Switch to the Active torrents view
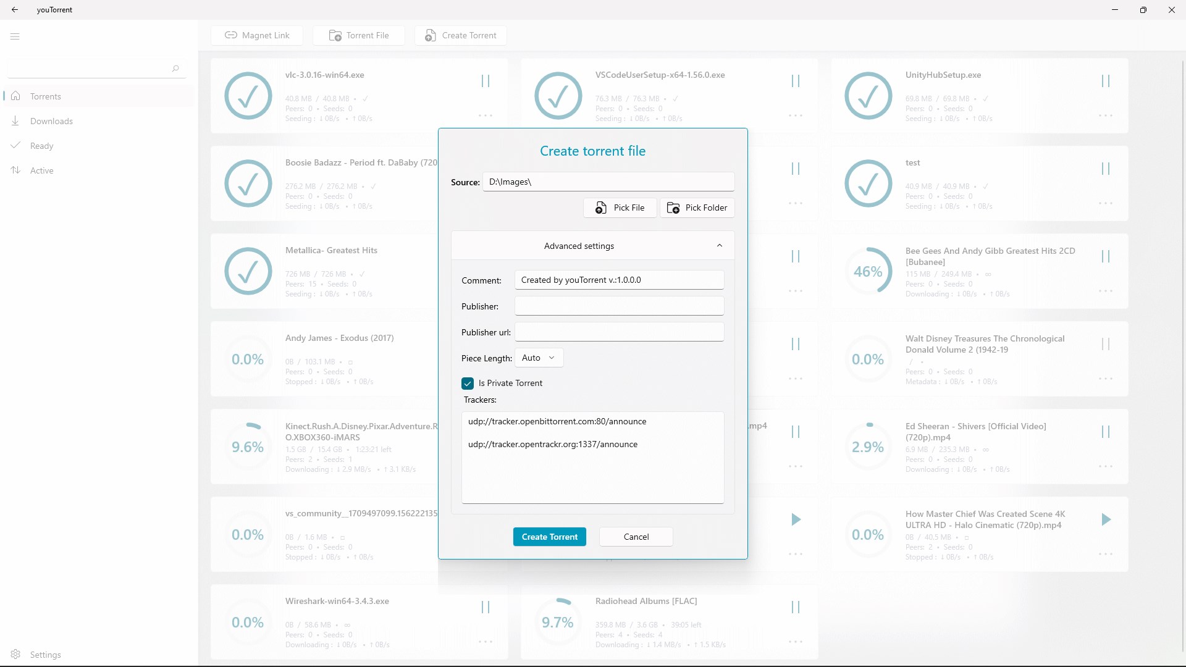1186x667 pixels. pyautogui.click(x=41, y=170)
